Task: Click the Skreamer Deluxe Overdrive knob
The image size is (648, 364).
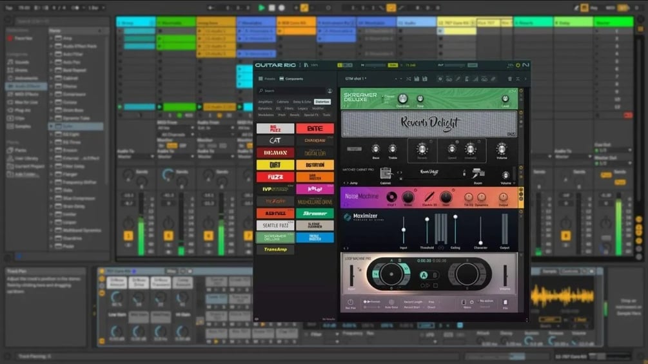Action: (x=402, y=98)
